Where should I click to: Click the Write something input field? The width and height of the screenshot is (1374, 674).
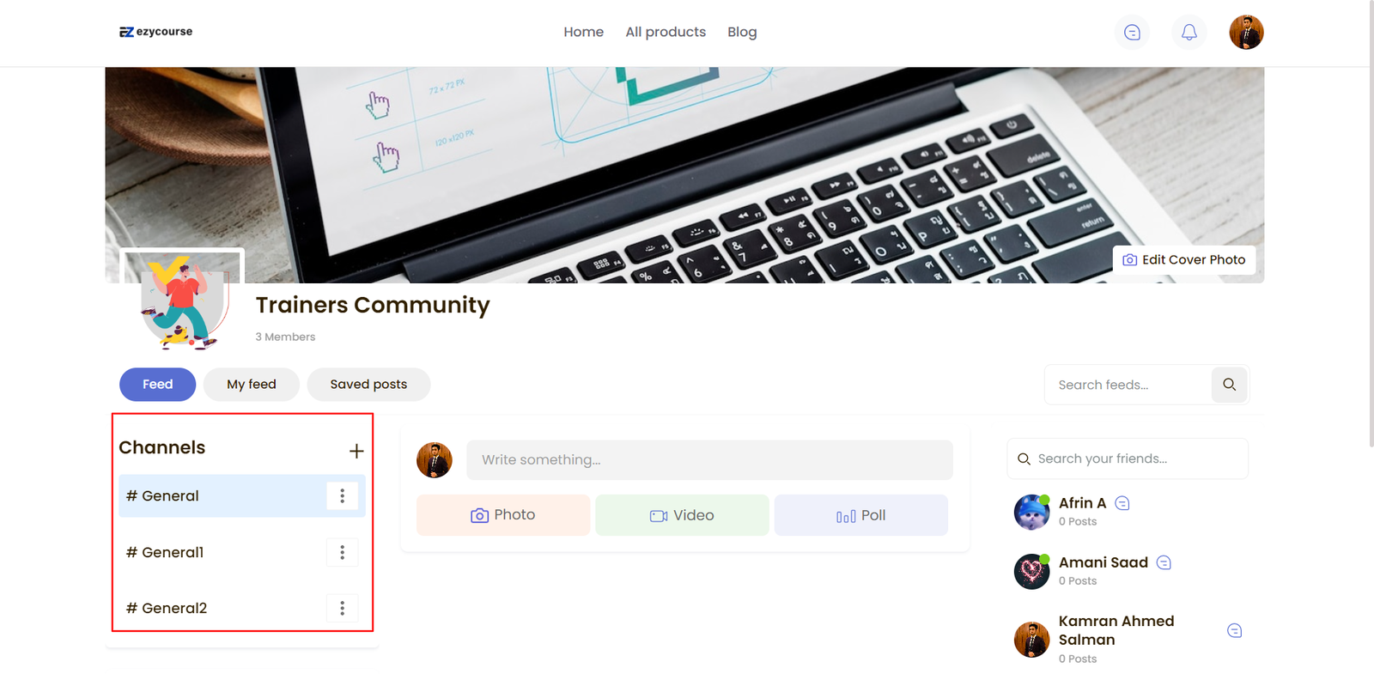pos(709,460)
